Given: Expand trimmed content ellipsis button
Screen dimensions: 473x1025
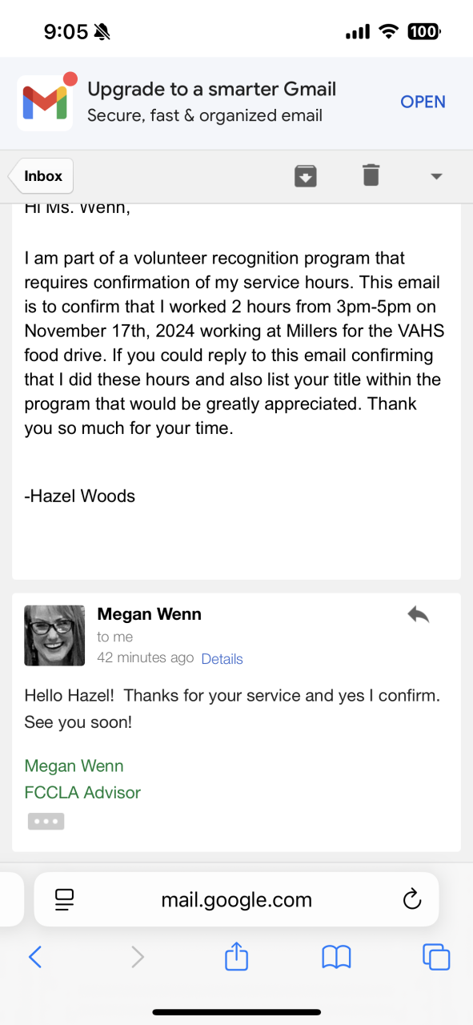Looking at the screenshot, I should pos(46,822).
